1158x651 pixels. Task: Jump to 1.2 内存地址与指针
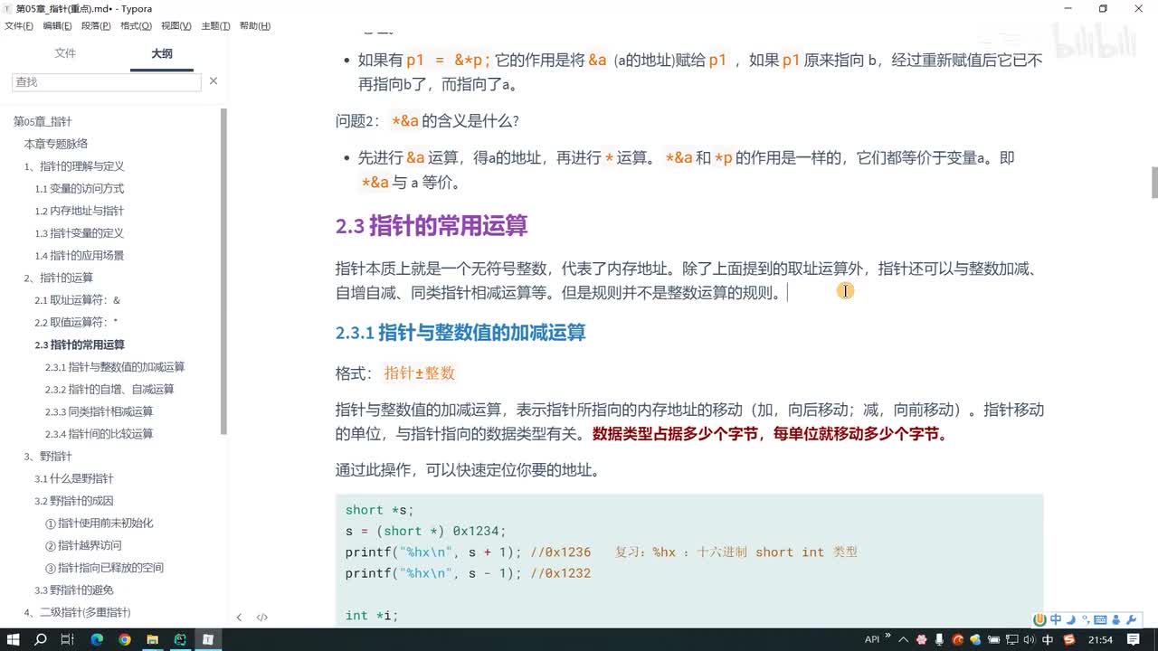(80, 211)
